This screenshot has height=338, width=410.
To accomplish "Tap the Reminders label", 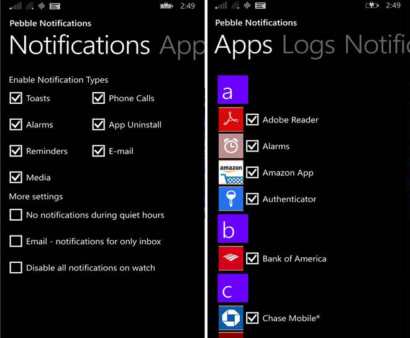I will tap(47, 151).
